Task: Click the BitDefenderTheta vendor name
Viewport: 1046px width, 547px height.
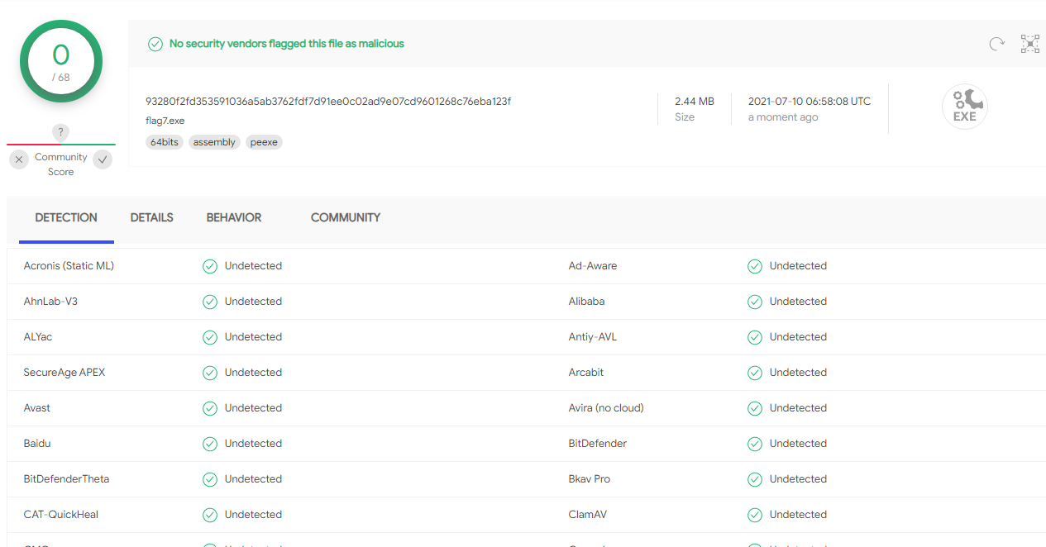Action: tap(66, 479)
